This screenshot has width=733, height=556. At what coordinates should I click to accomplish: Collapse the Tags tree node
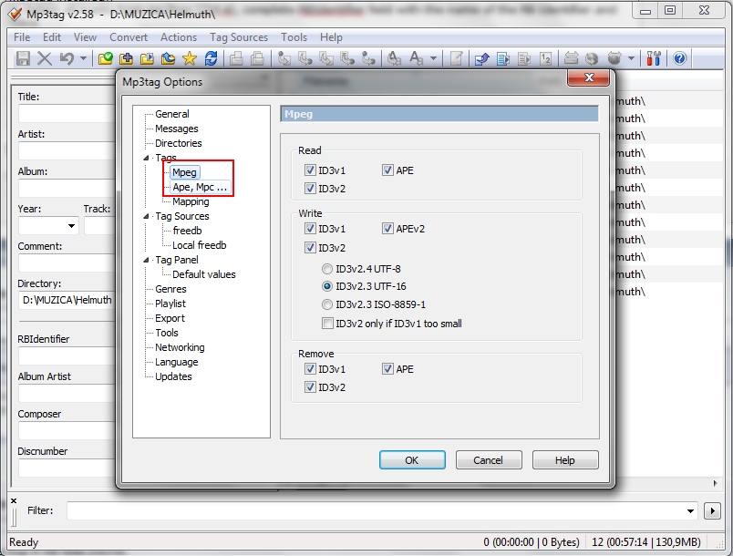click(x=146, y=158)
